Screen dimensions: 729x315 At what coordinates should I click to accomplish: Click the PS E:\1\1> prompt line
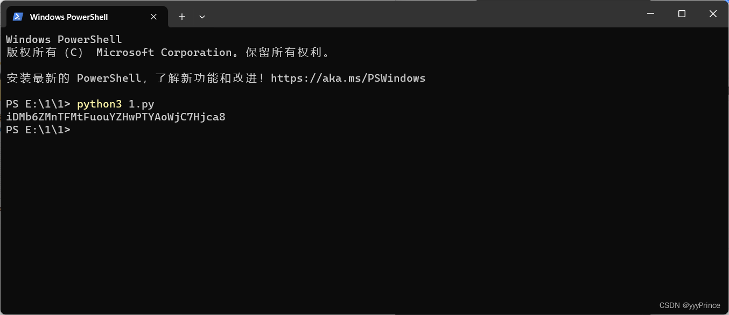pos(38,130)
